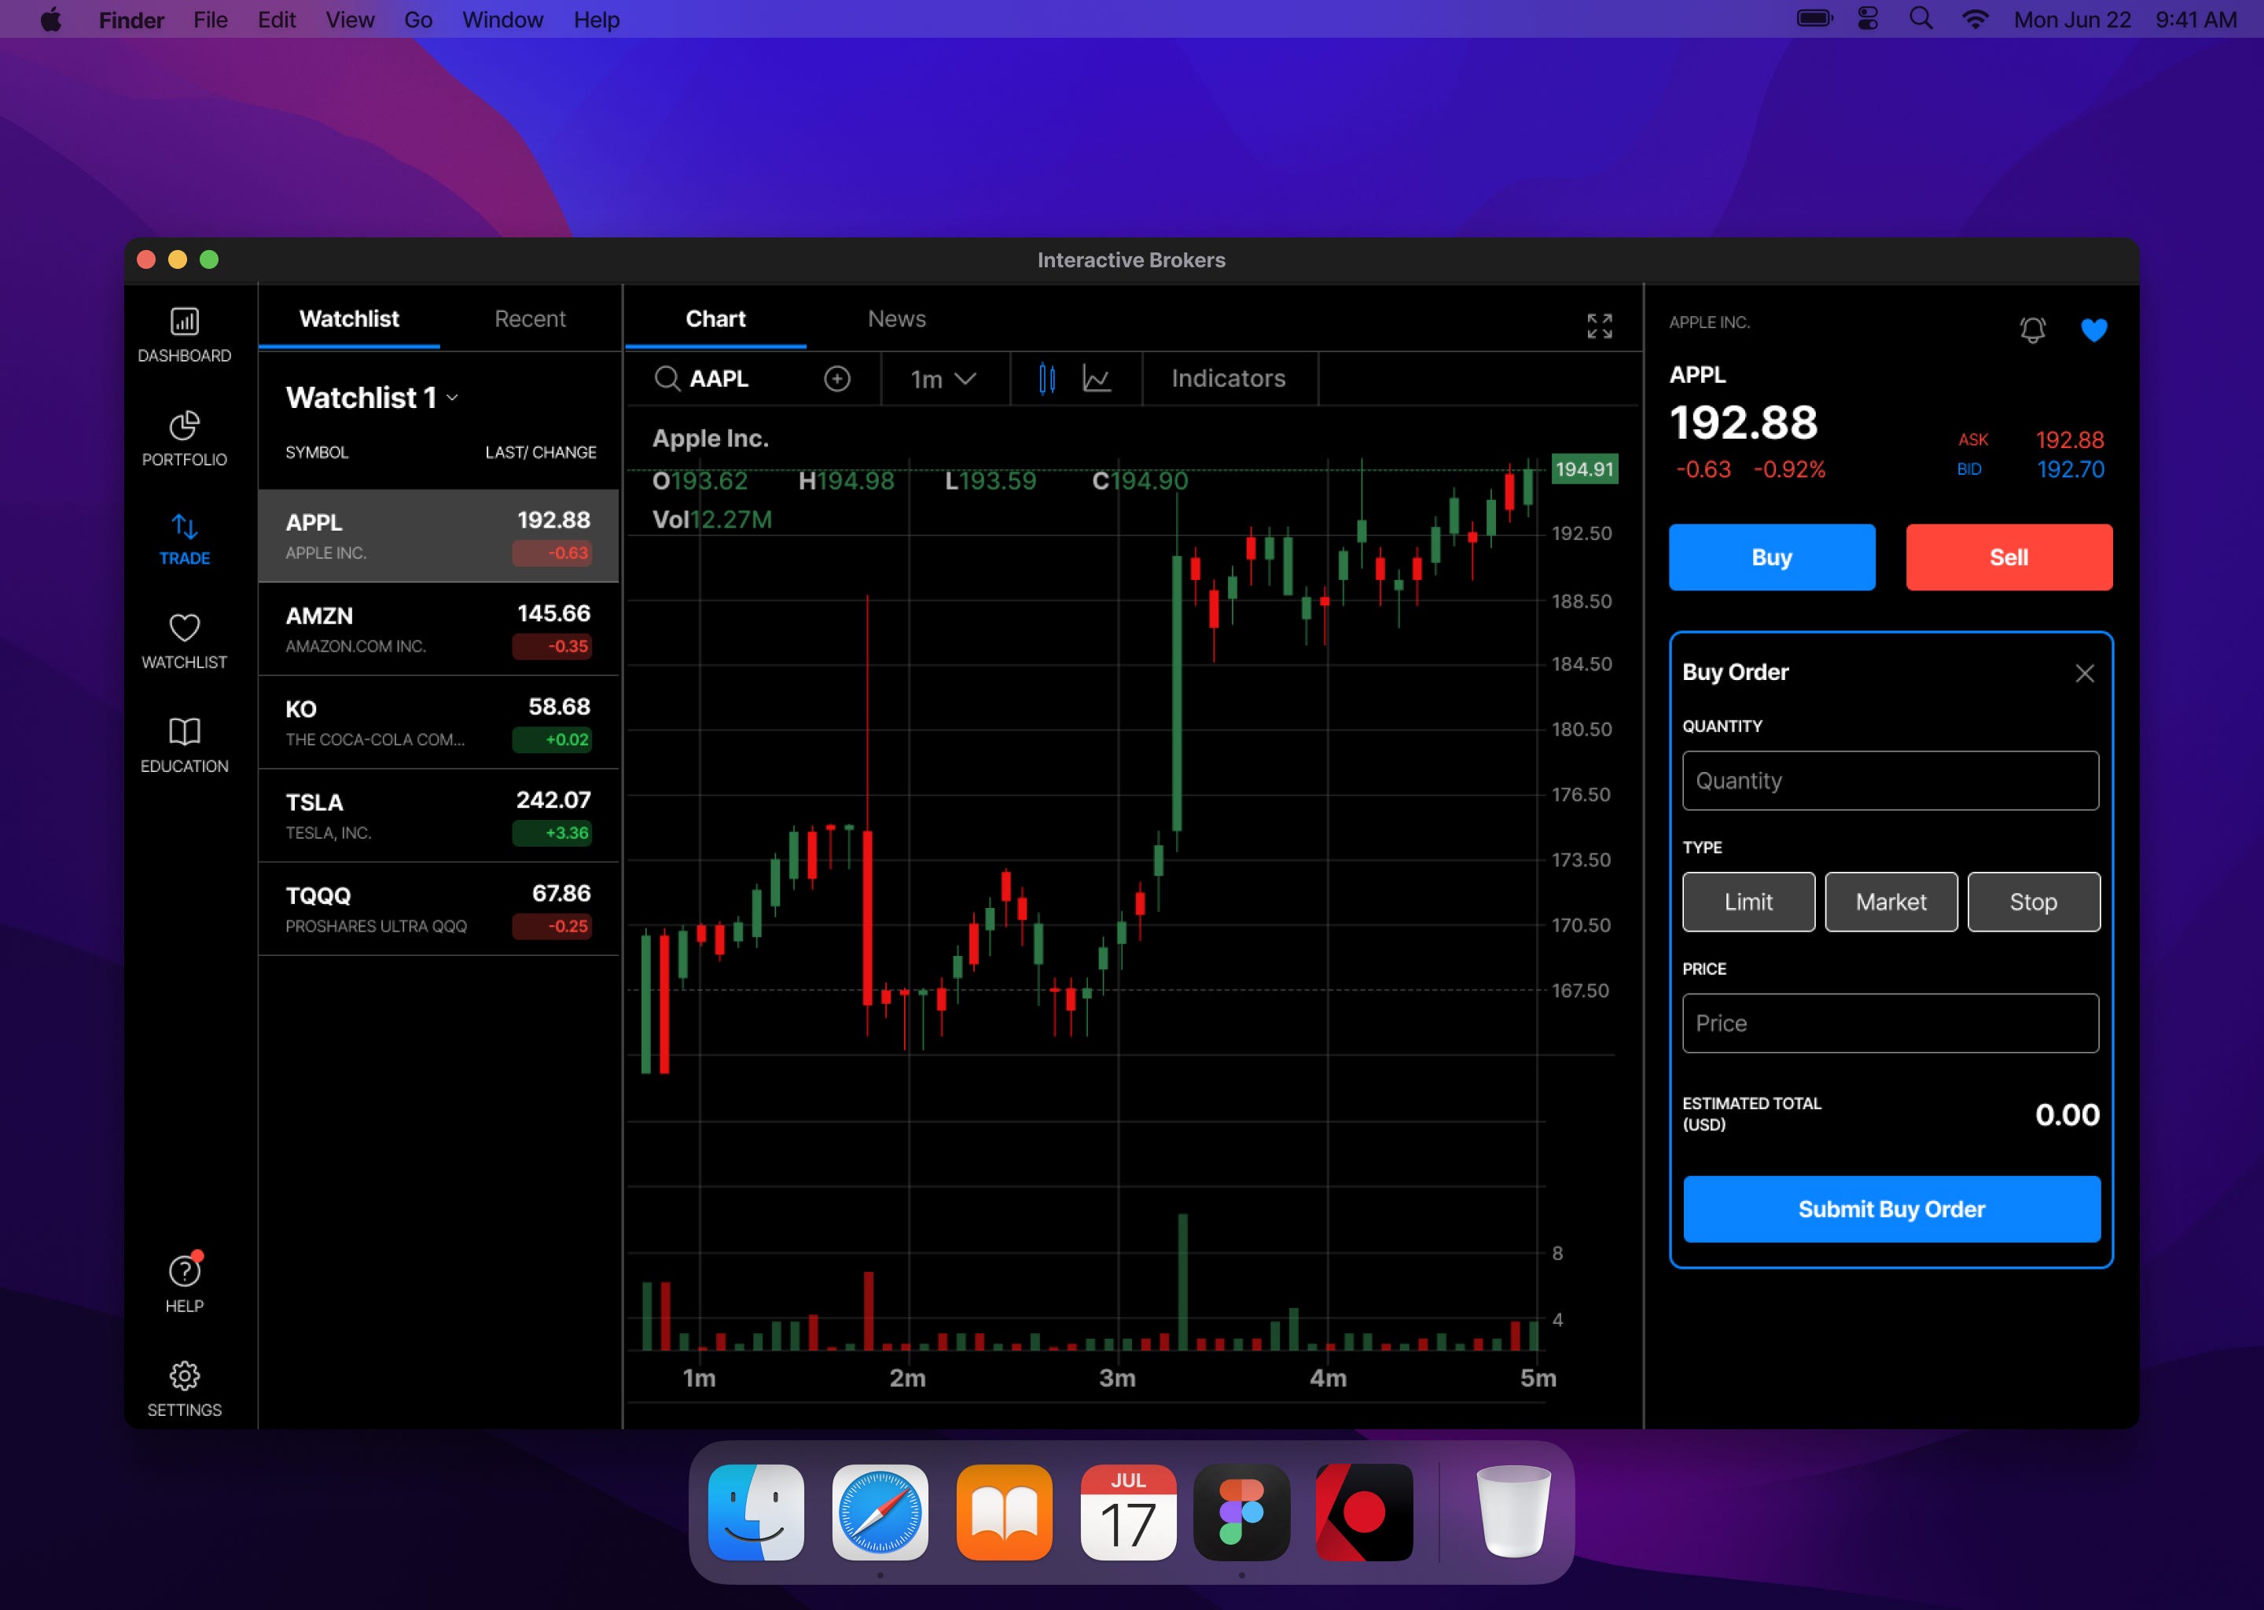Viewport: 2264px width, 1610px height.
Task: Switch to the Recent tab
Action: (529, 318)
